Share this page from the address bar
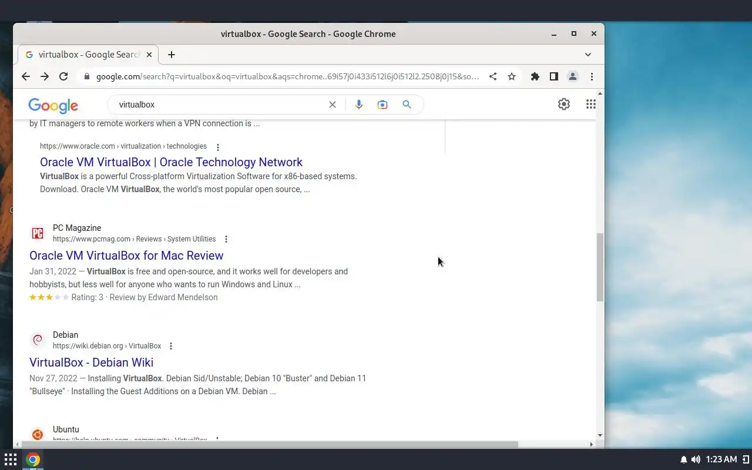The width and height of the screenshot is (752, 470). click(x=493, y=76)
